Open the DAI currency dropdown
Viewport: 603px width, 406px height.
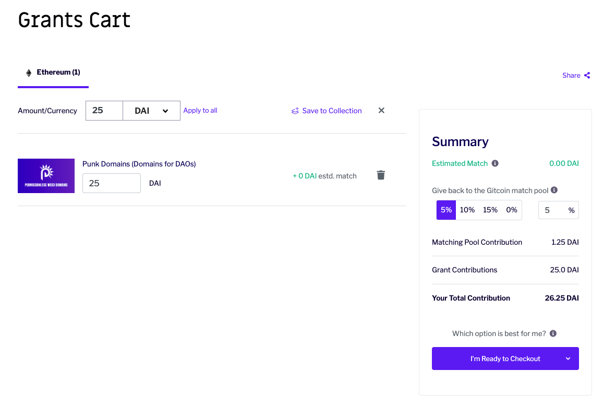pyautogui.click(x=151, y=111)
